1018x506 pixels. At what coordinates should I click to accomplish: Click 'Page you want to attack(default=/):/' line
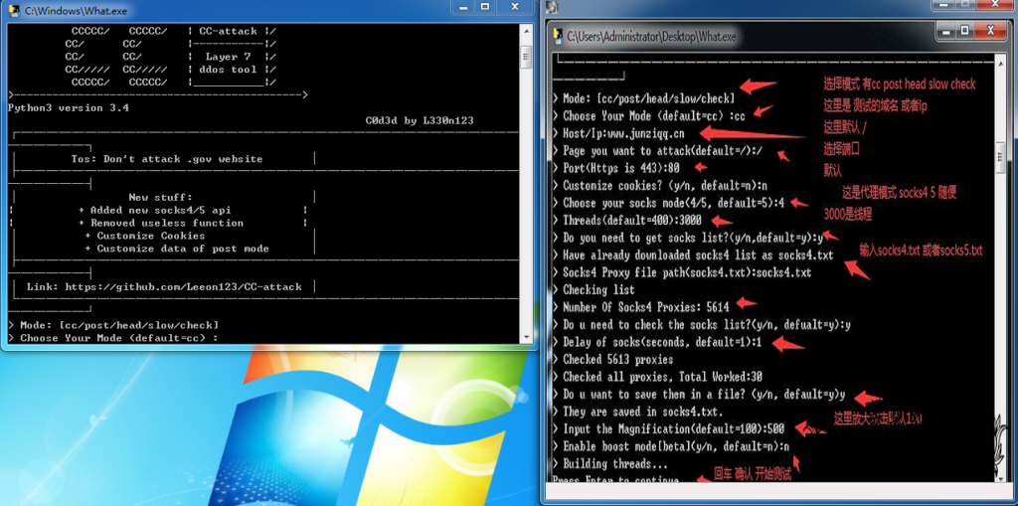pyautogui.click(x=658, y=151)
